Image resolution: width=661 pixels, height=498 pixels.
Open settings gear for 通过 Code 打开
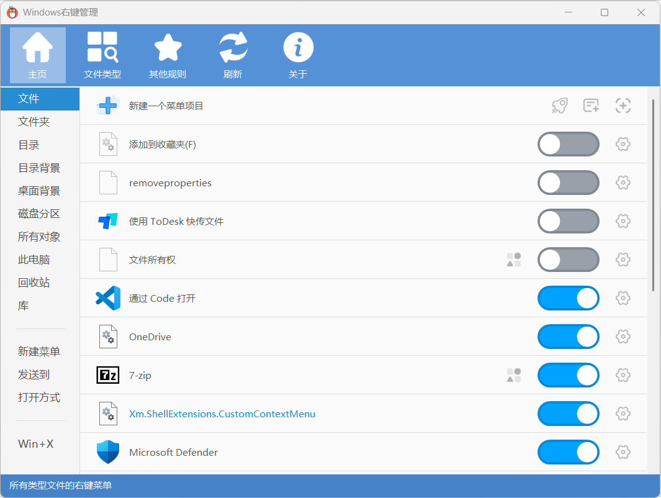pos(623,298)
